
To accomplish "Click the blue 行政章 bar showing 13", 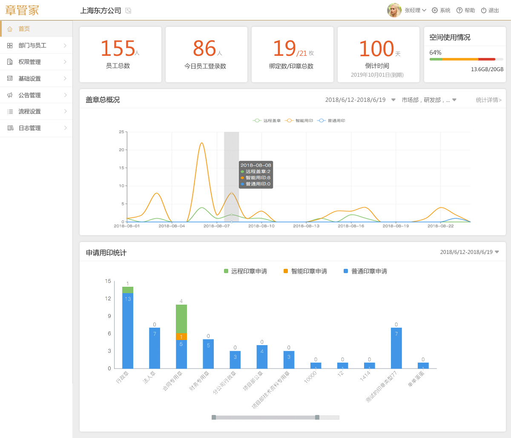I will [x=128, y=331].
